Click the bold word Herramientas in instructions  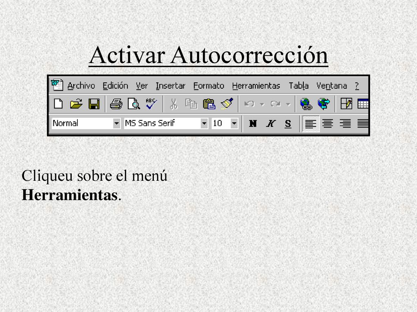coord(70,195)
